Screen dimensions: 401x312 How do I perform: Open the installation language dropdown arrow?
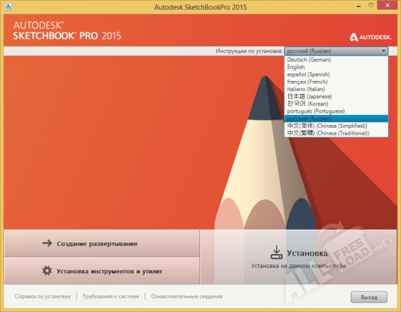[383, 51]
